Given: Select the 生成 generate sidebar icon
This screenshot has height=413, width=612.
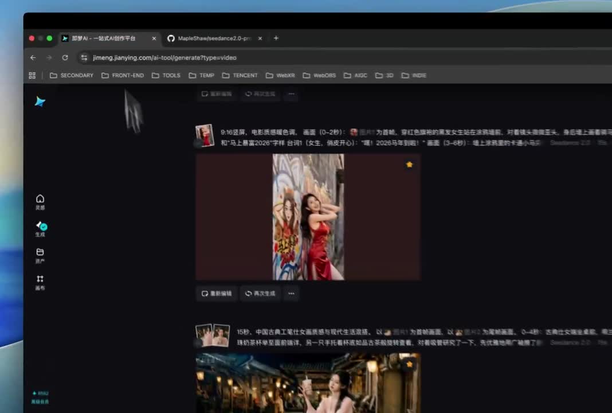Looking at the screenshot, I should tap(41, 229).
